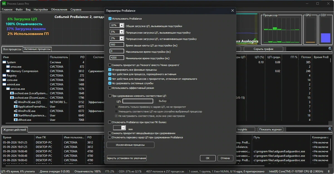
Task: Open 'Исключённые процессы' list
Action: click(131, 145)
